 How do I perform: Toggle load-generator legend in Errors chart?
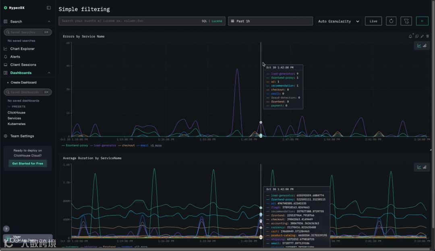(103, 145)
